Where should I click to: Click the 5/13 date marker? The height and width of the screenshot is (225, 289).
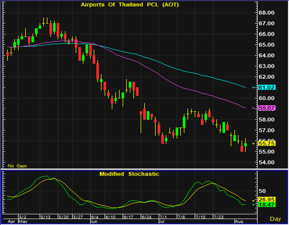tap(46, 217)
